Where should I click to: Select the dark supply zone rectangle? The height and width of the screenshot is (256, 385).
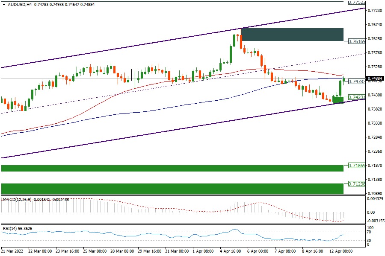[x=292, y=35]
